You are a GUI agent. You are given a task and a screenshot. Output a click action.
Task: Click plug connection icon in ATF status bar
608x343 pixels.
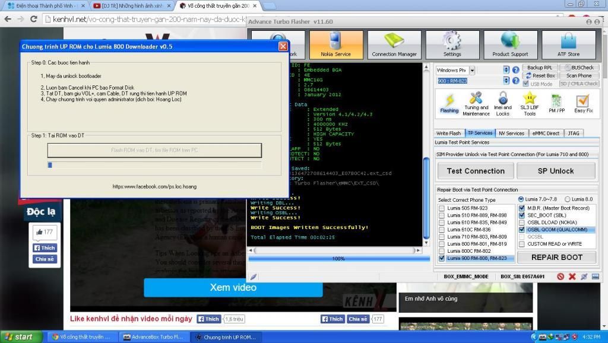[x=584, y=277]
